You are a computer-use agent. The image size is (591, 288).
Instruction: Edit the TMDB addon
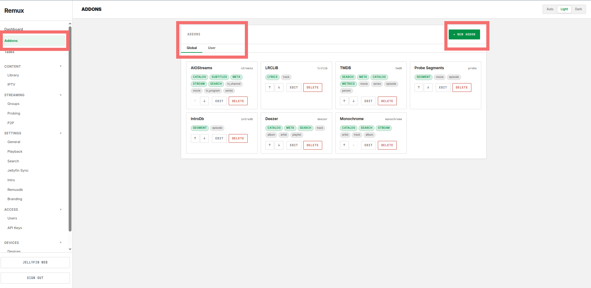click(x=369, y=101)
